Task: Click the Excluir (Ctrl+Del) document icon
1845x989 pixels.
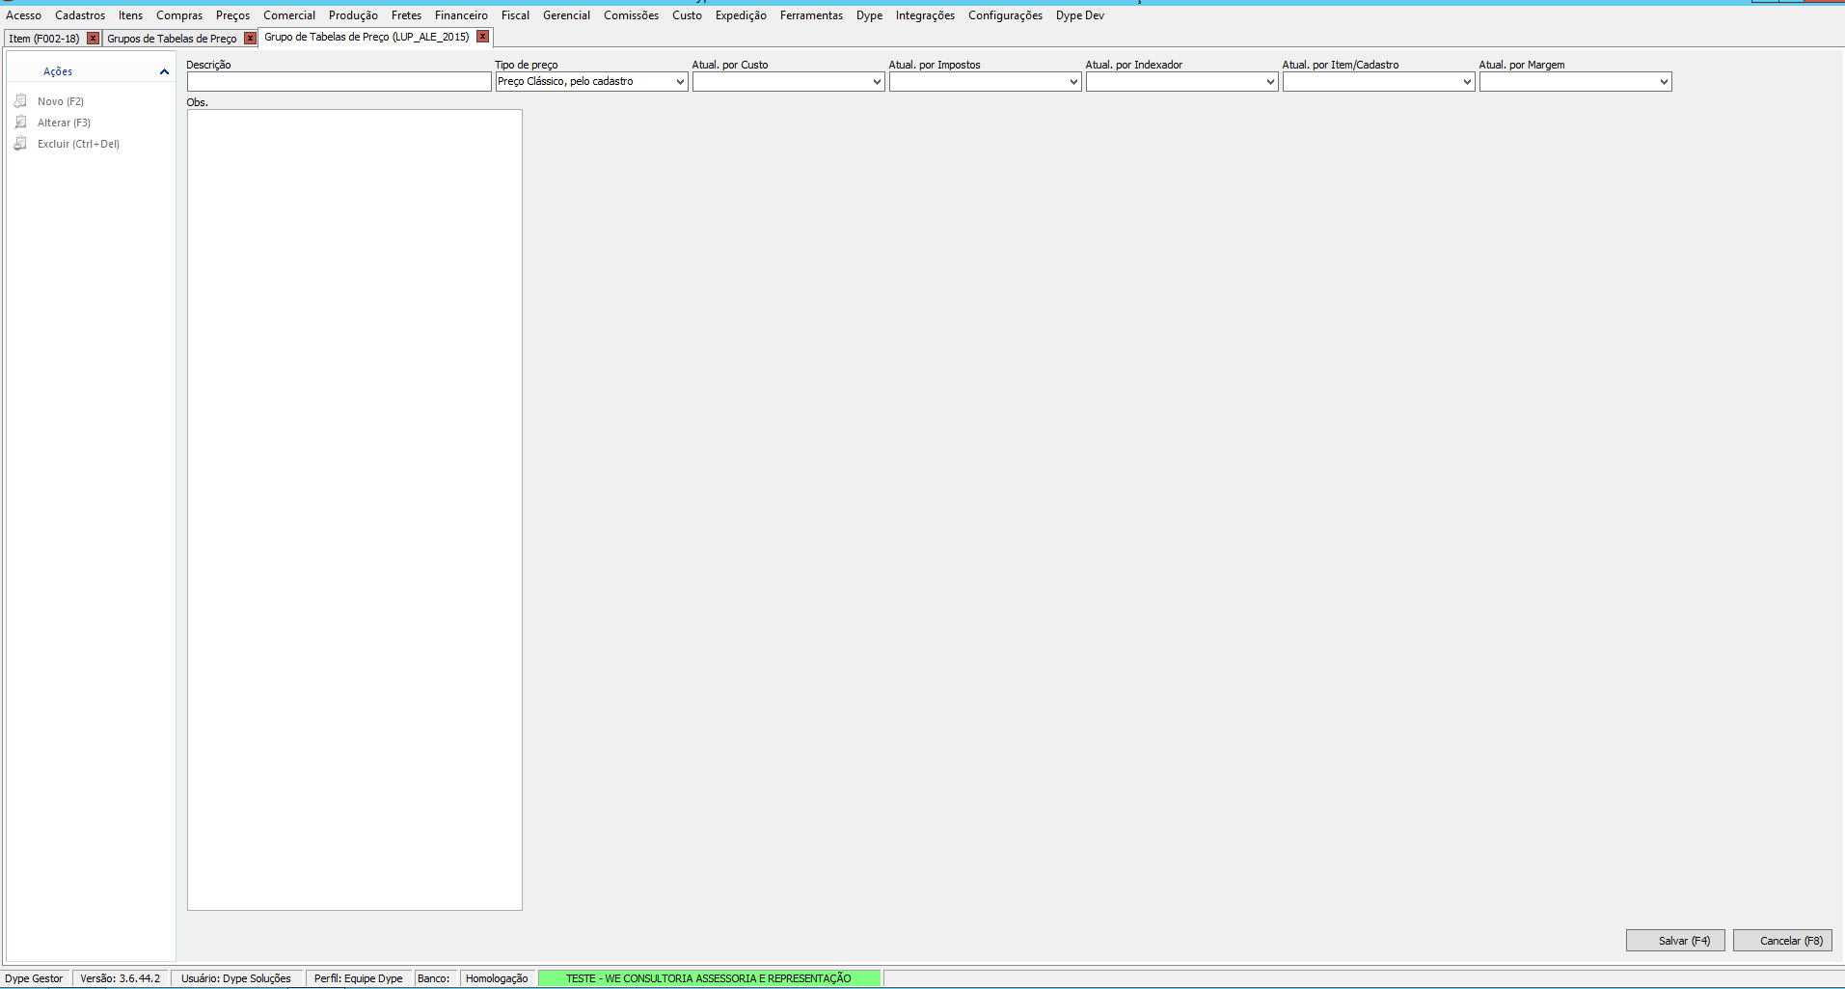Action: click(21, 144)
